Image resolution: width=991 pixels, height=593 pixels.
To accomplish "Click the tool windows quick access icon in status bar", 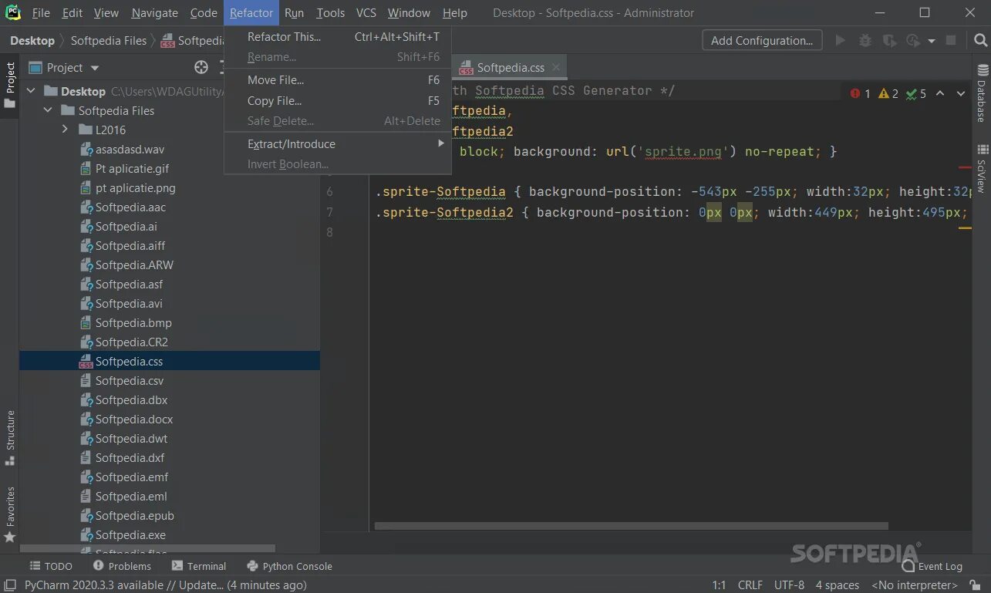I will pyautogui.click(x=11, y=585).
